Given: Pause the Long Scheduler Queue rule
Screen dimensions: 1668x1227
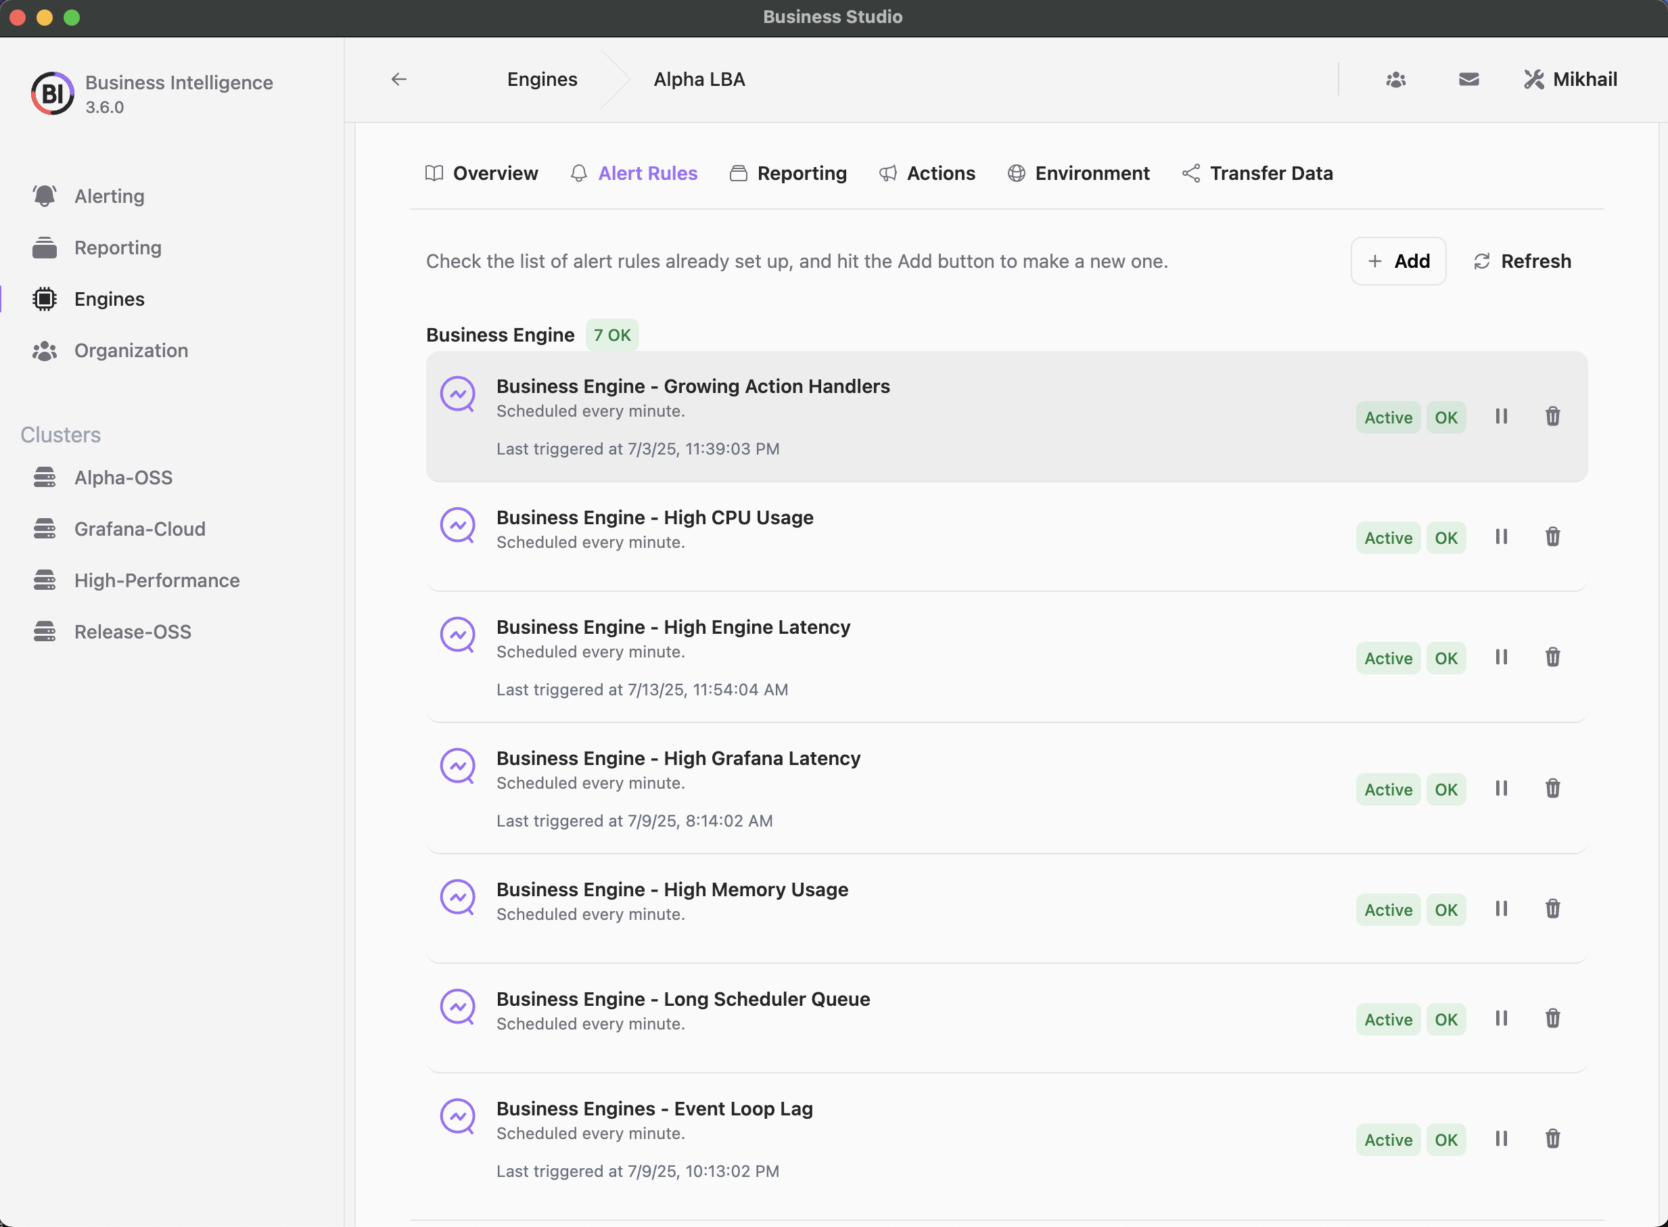Looking at the screenshot, I should tap(1502, 1018).
